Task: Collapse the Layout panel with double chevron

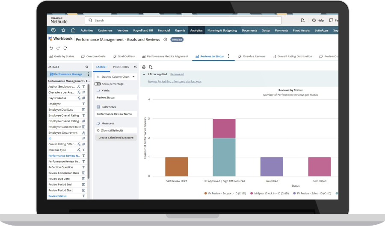Action: pyautogui.click(x=135, y=67)
